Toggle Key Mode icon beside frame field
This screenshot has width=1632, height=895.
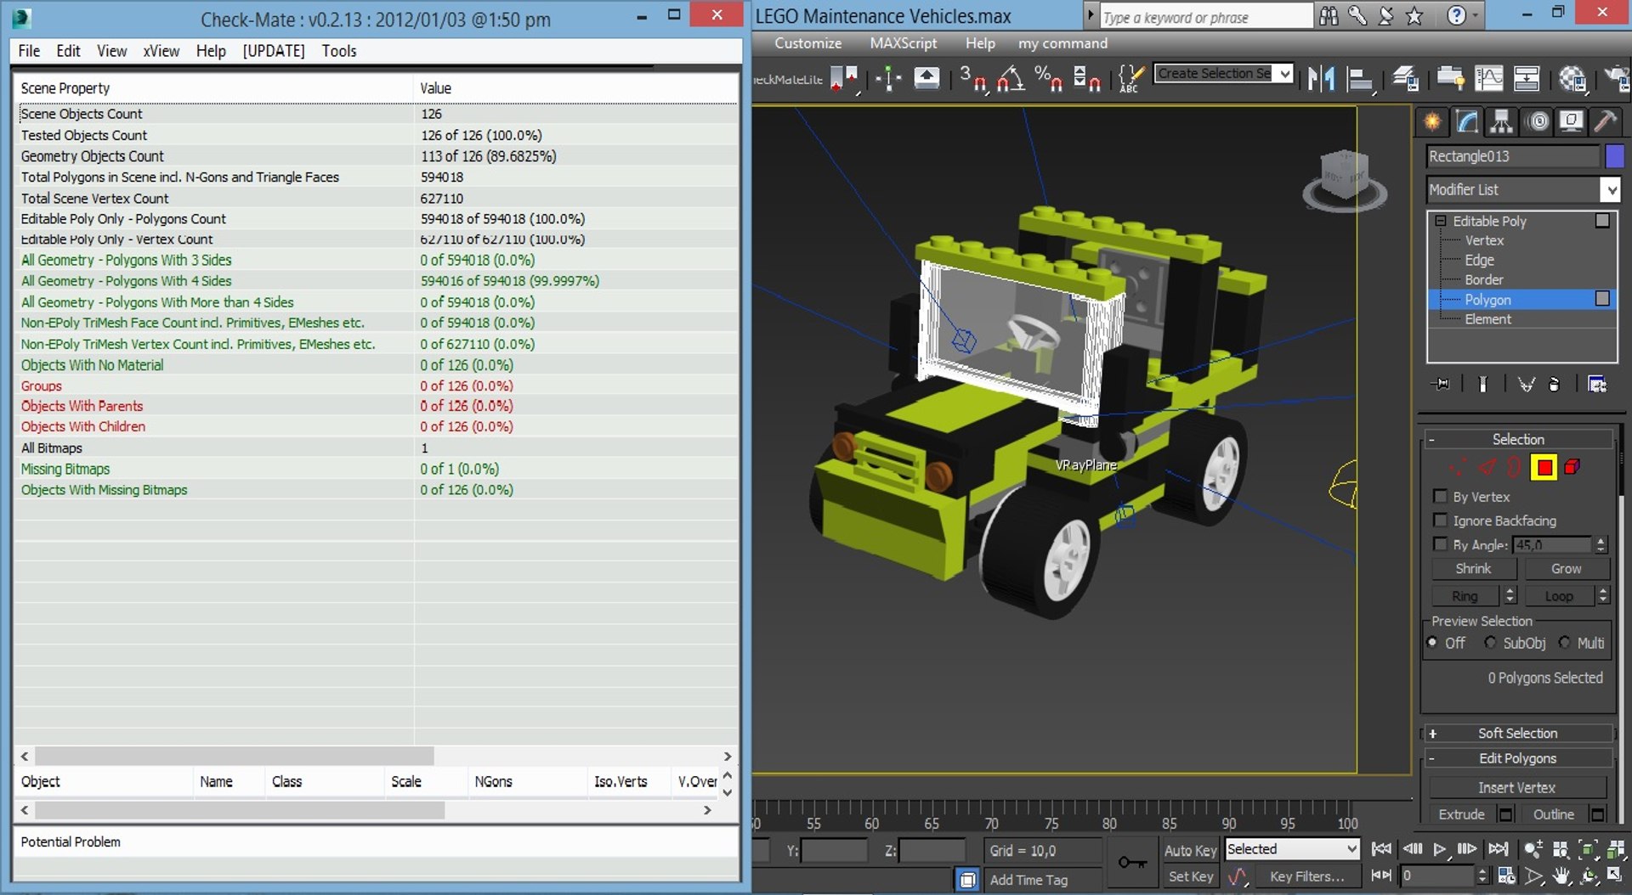pos(1381,875)
